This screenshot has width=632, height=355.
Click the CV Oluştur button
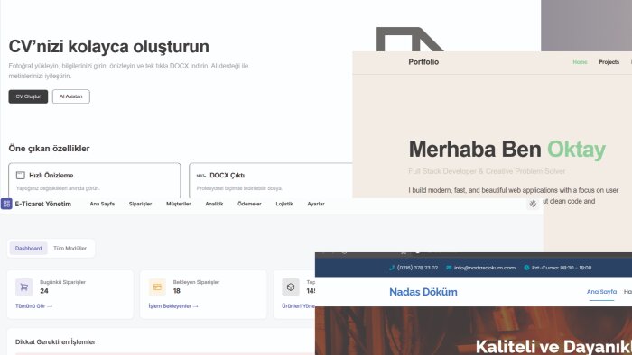coord(28,96)
